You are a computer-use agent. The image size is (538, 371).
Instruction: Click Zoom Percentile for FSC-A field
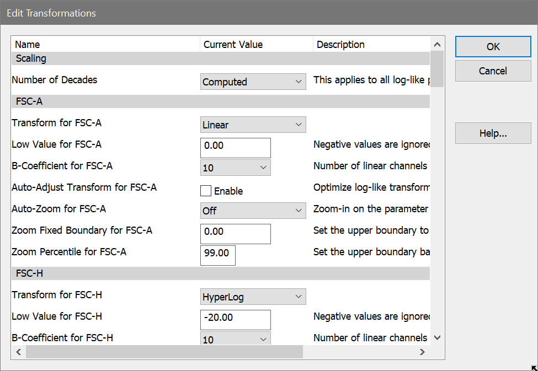[x=218, y=255]
